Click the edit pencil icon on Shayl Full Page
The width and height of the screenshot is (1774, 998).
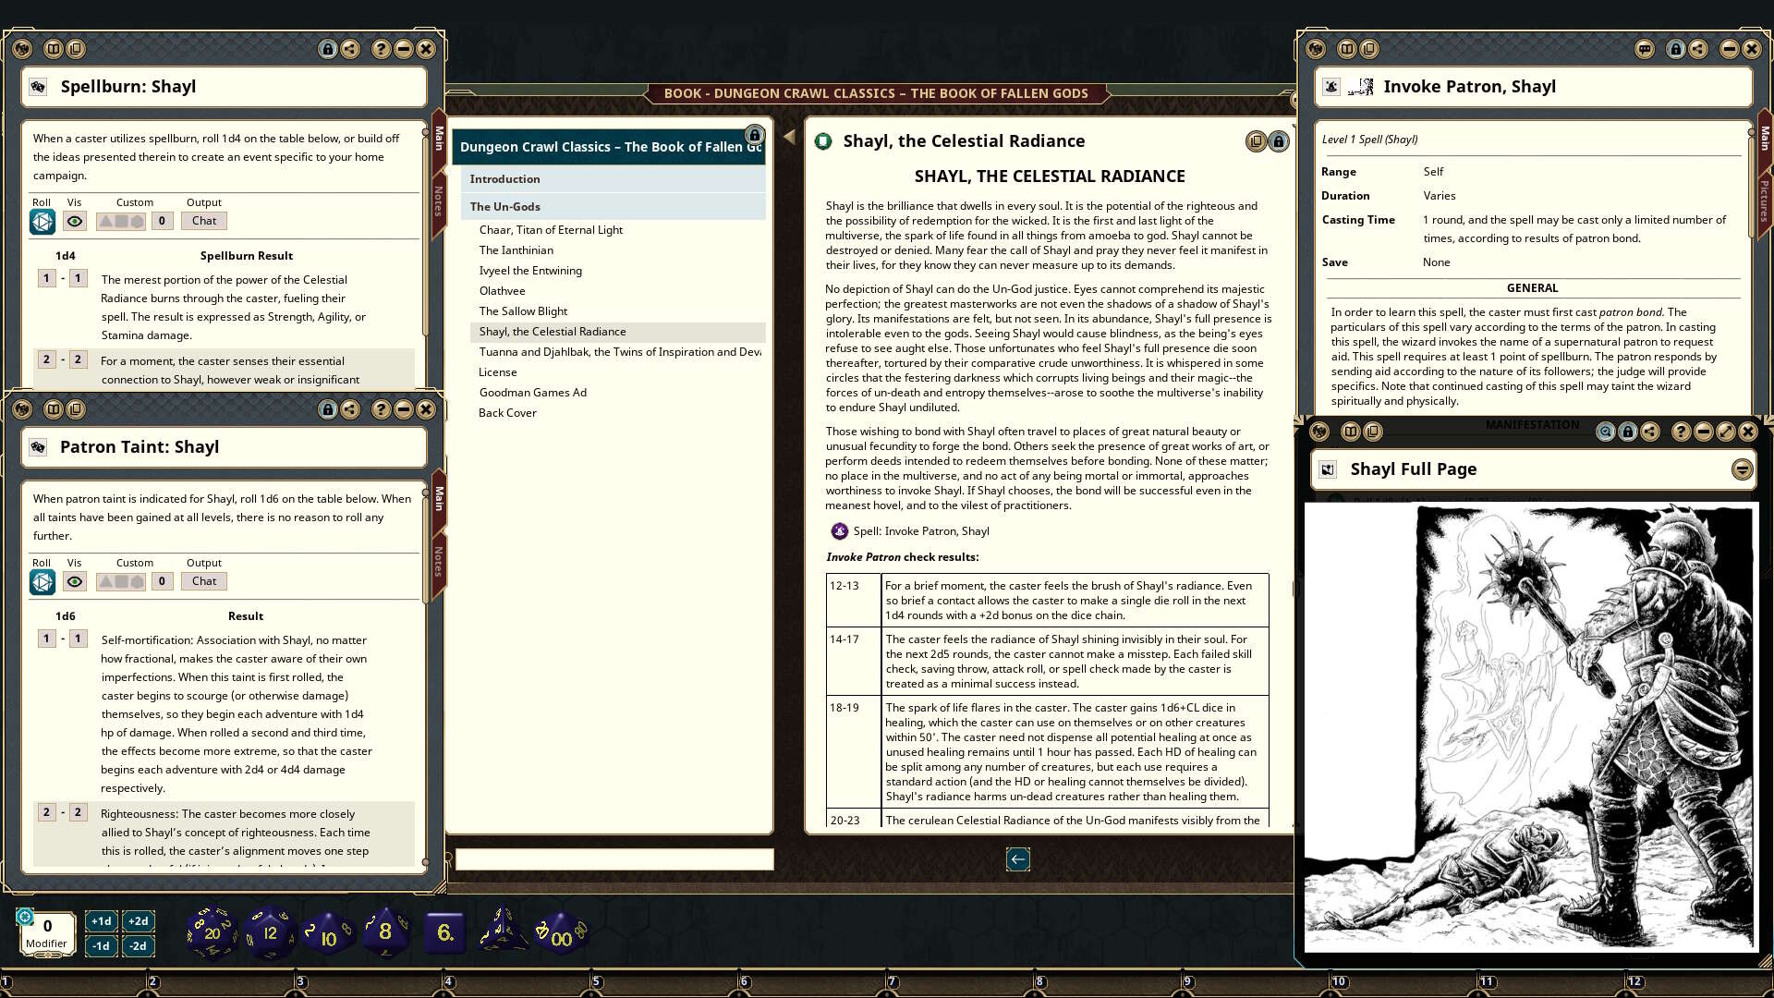pos(1724,432)
